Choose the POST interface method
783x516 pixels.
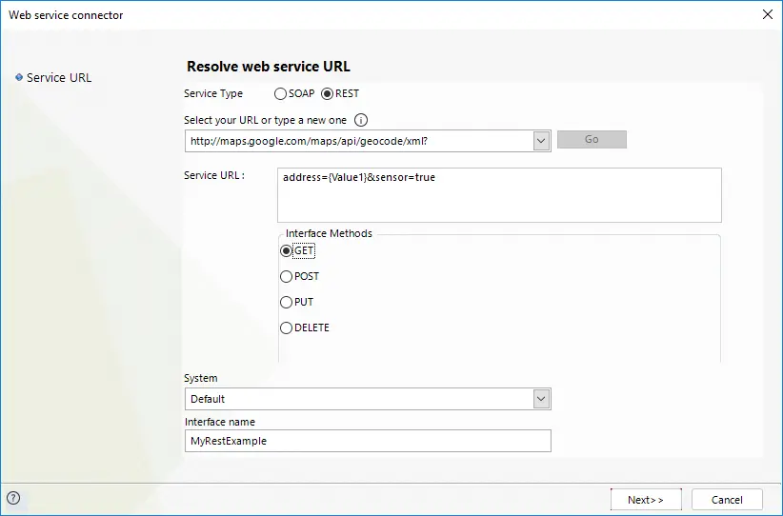pos(286,276)
